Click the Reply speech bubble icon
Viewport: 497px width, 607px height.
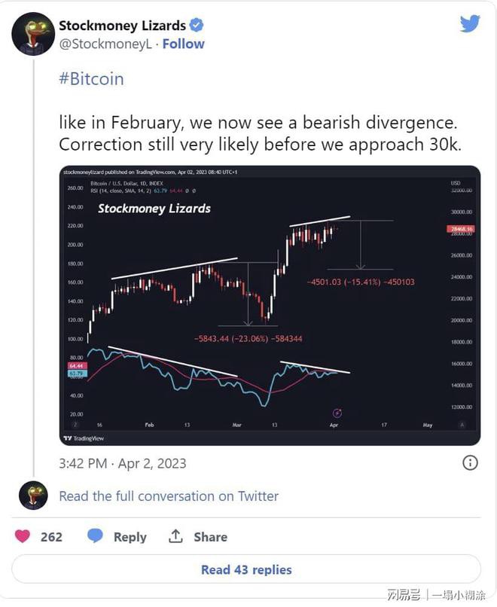click(x=95, y=536)
